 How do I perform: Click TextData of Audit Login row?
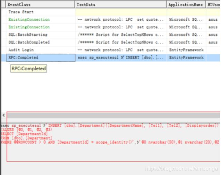pyautogui.click(x=121, y=50)
